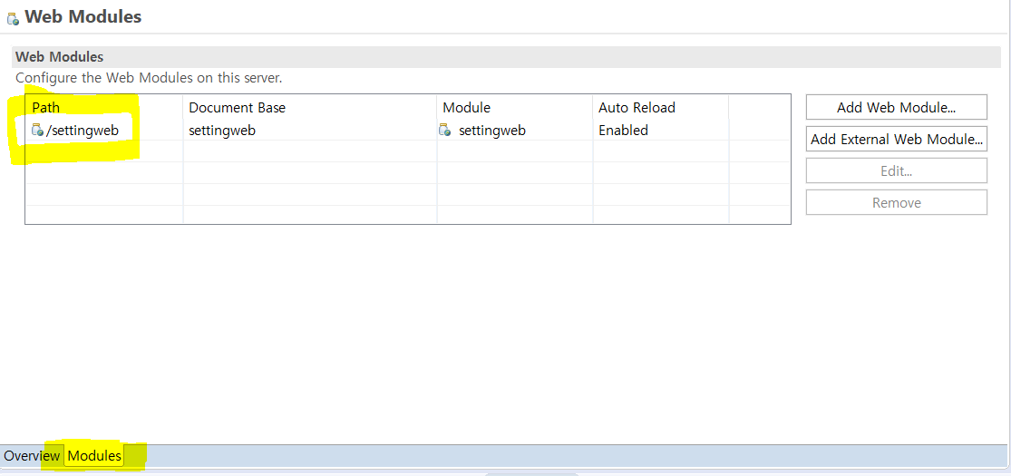Switch to the Modules tab

click(x=94, y=456)
